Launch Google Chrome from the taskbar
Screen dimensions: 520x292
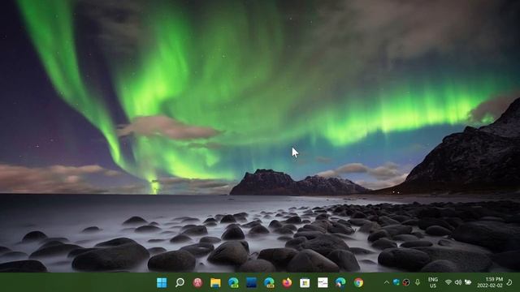358,282
